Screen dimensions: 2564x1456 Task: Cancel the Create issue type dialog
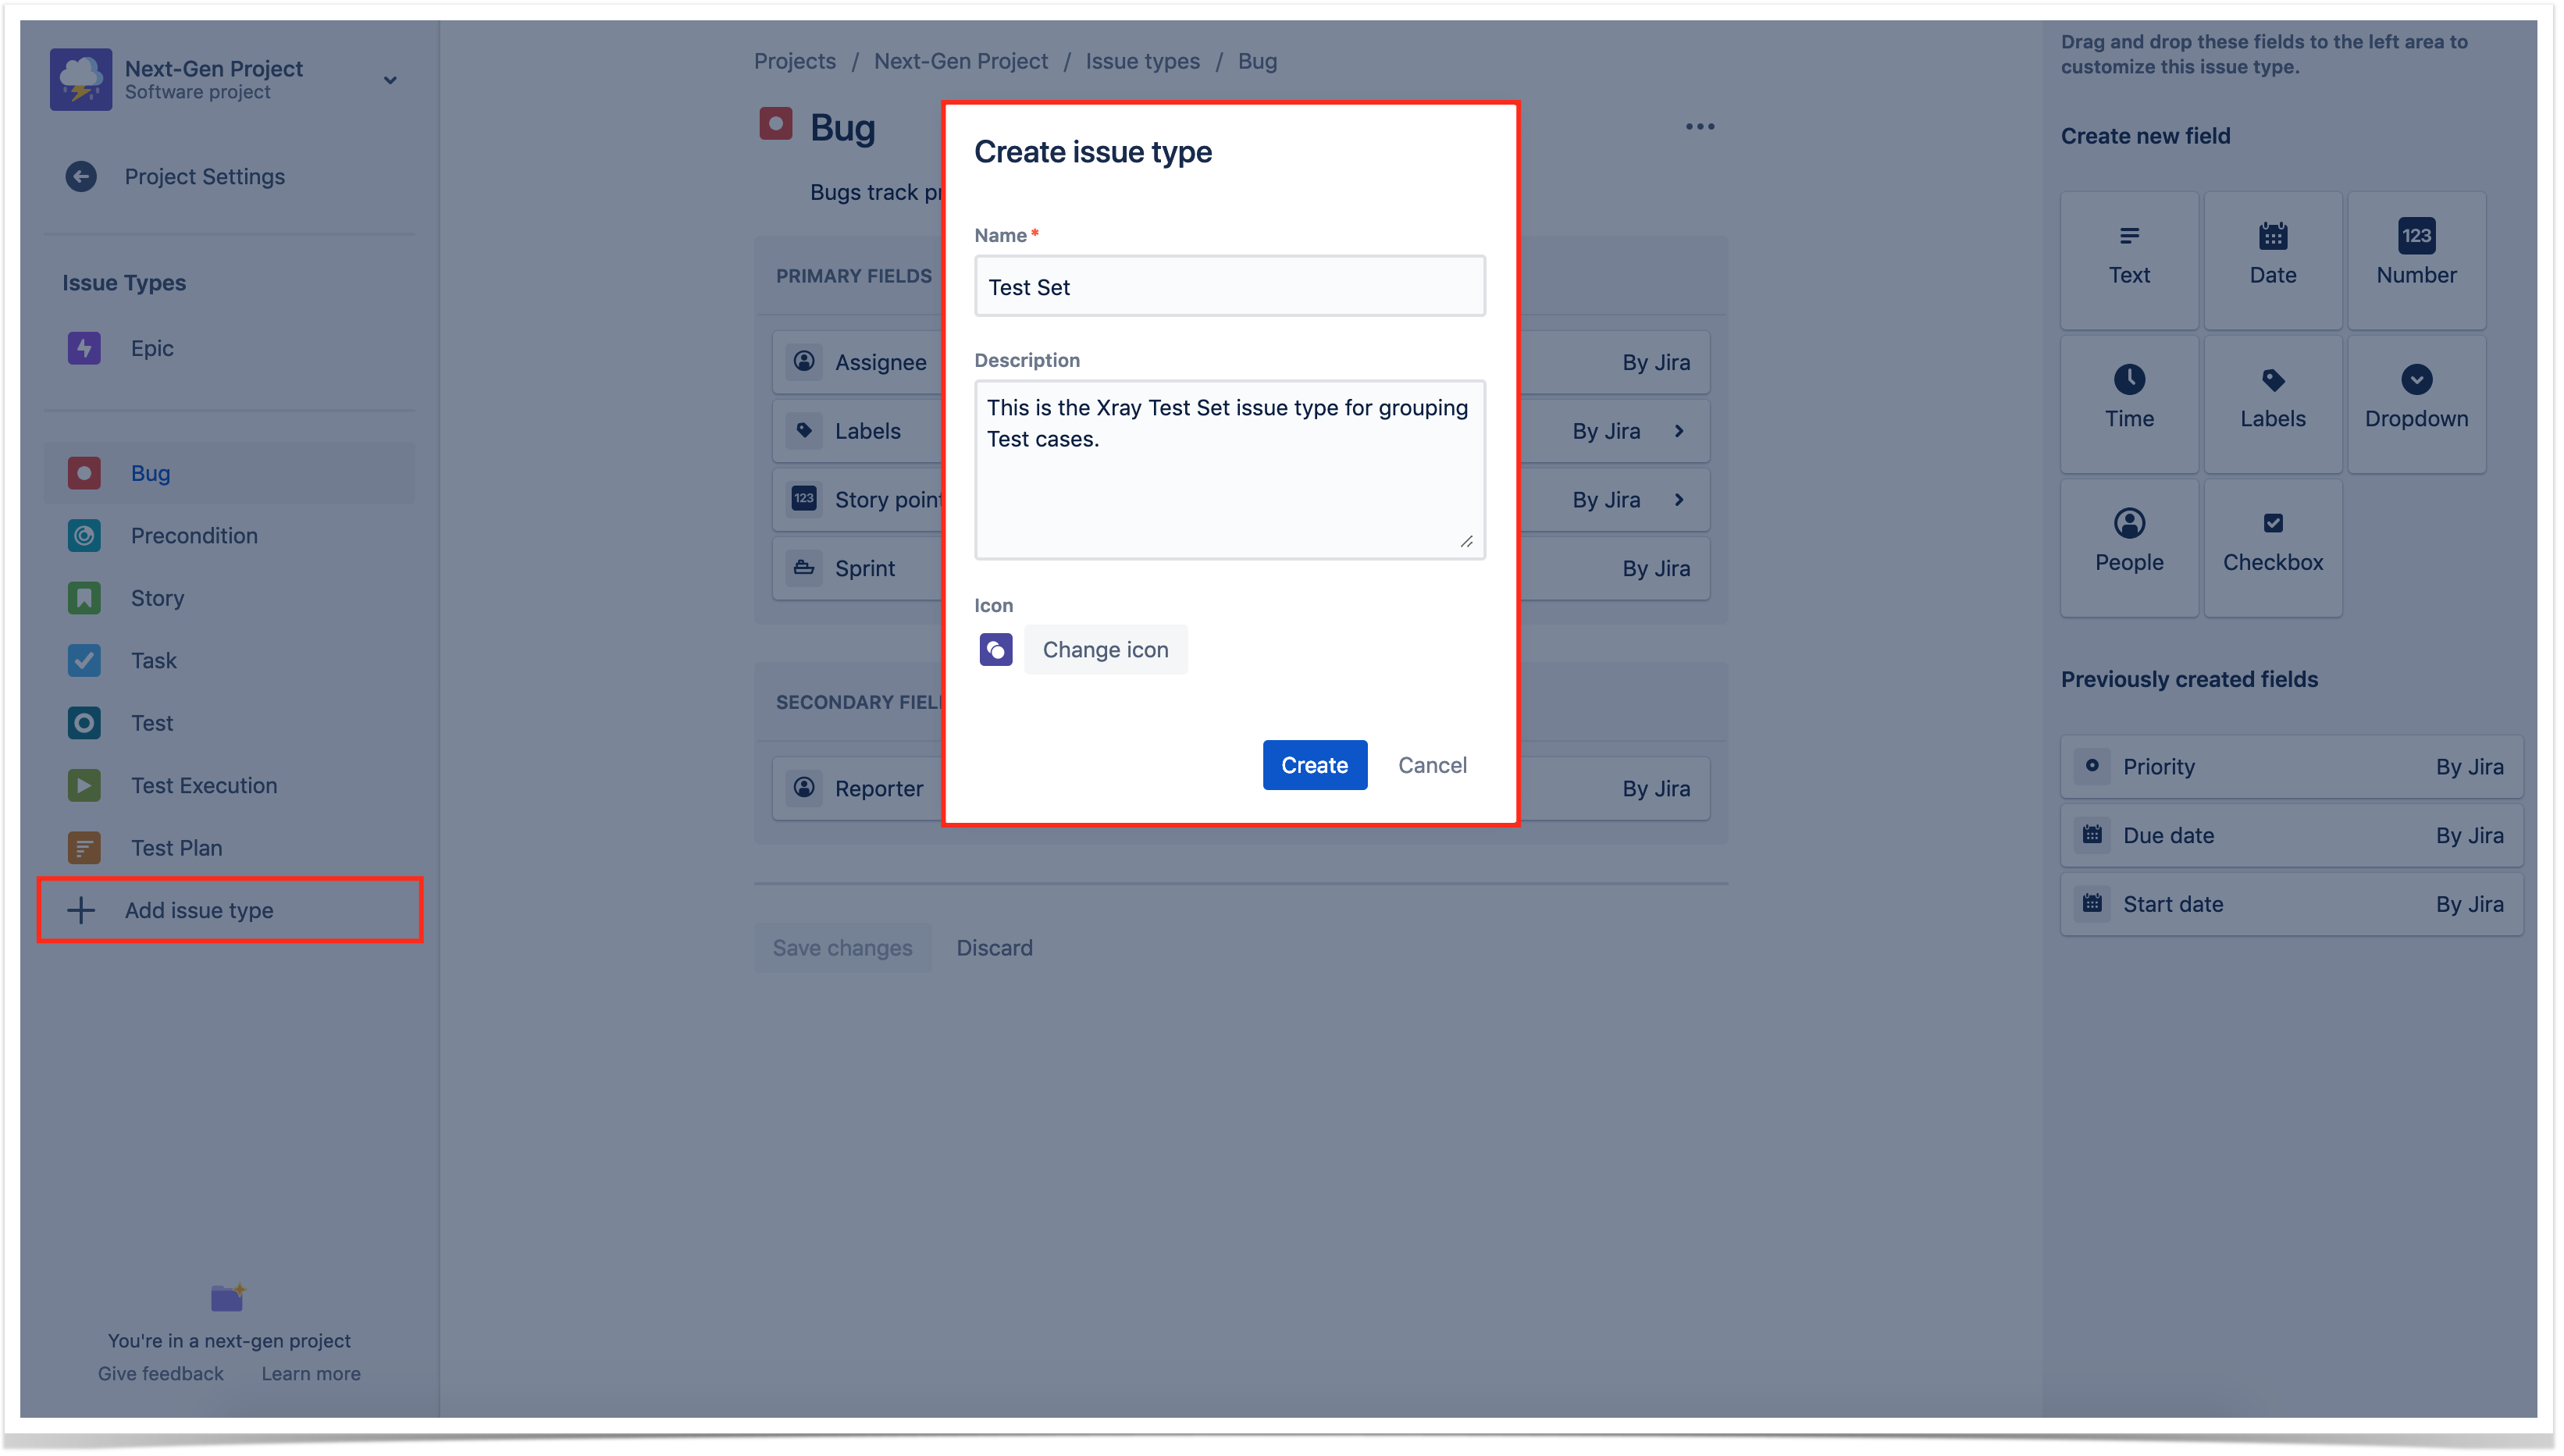(1433, 765)
